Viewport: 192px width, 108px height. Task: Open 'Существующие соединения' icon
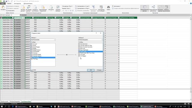click(x=43, y=8)
